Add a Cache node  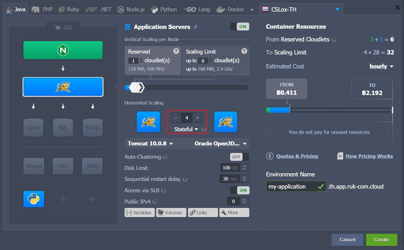tap(33, 127)
